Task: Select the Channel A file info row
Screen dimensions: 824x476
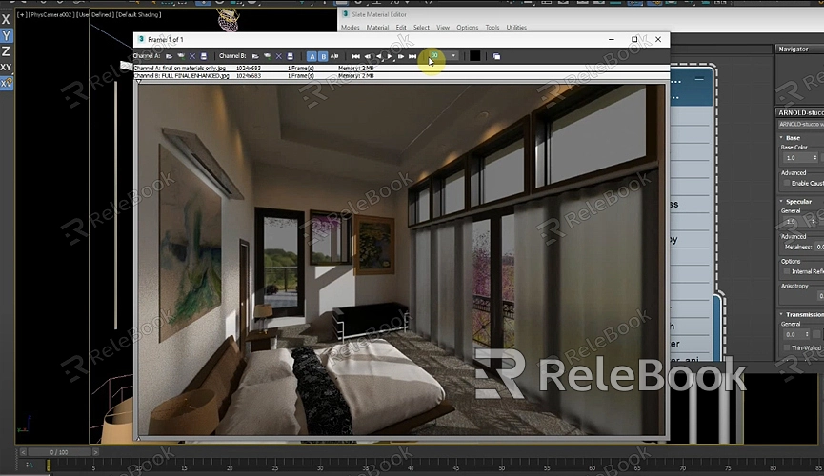Action: pos(401,68)
